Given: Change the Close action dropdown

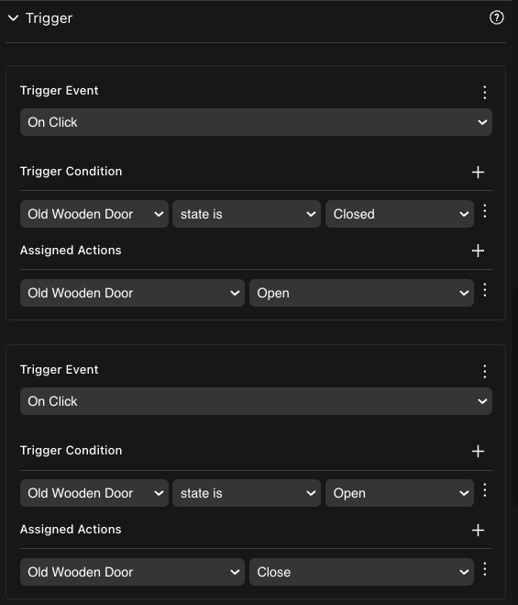Looking at the screenshot, I should (x=361, y=572).
